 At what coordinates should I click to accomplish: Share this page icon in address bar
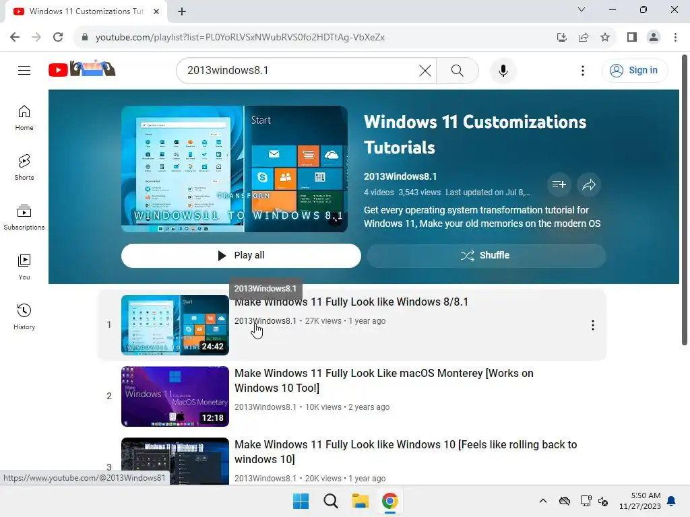584,38
